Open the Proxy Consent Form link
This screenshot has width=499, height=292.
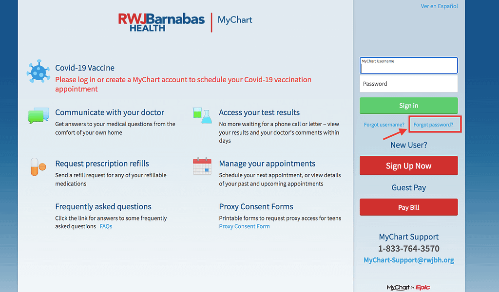[x=244, y=227]
